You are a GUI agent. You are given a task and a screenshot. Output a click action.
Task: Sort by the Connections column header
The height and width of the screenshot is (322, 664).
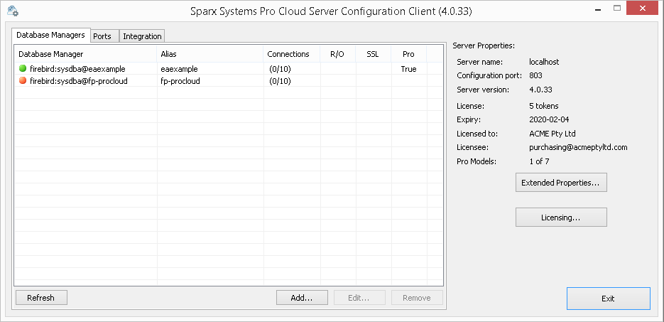coord(292,54)
